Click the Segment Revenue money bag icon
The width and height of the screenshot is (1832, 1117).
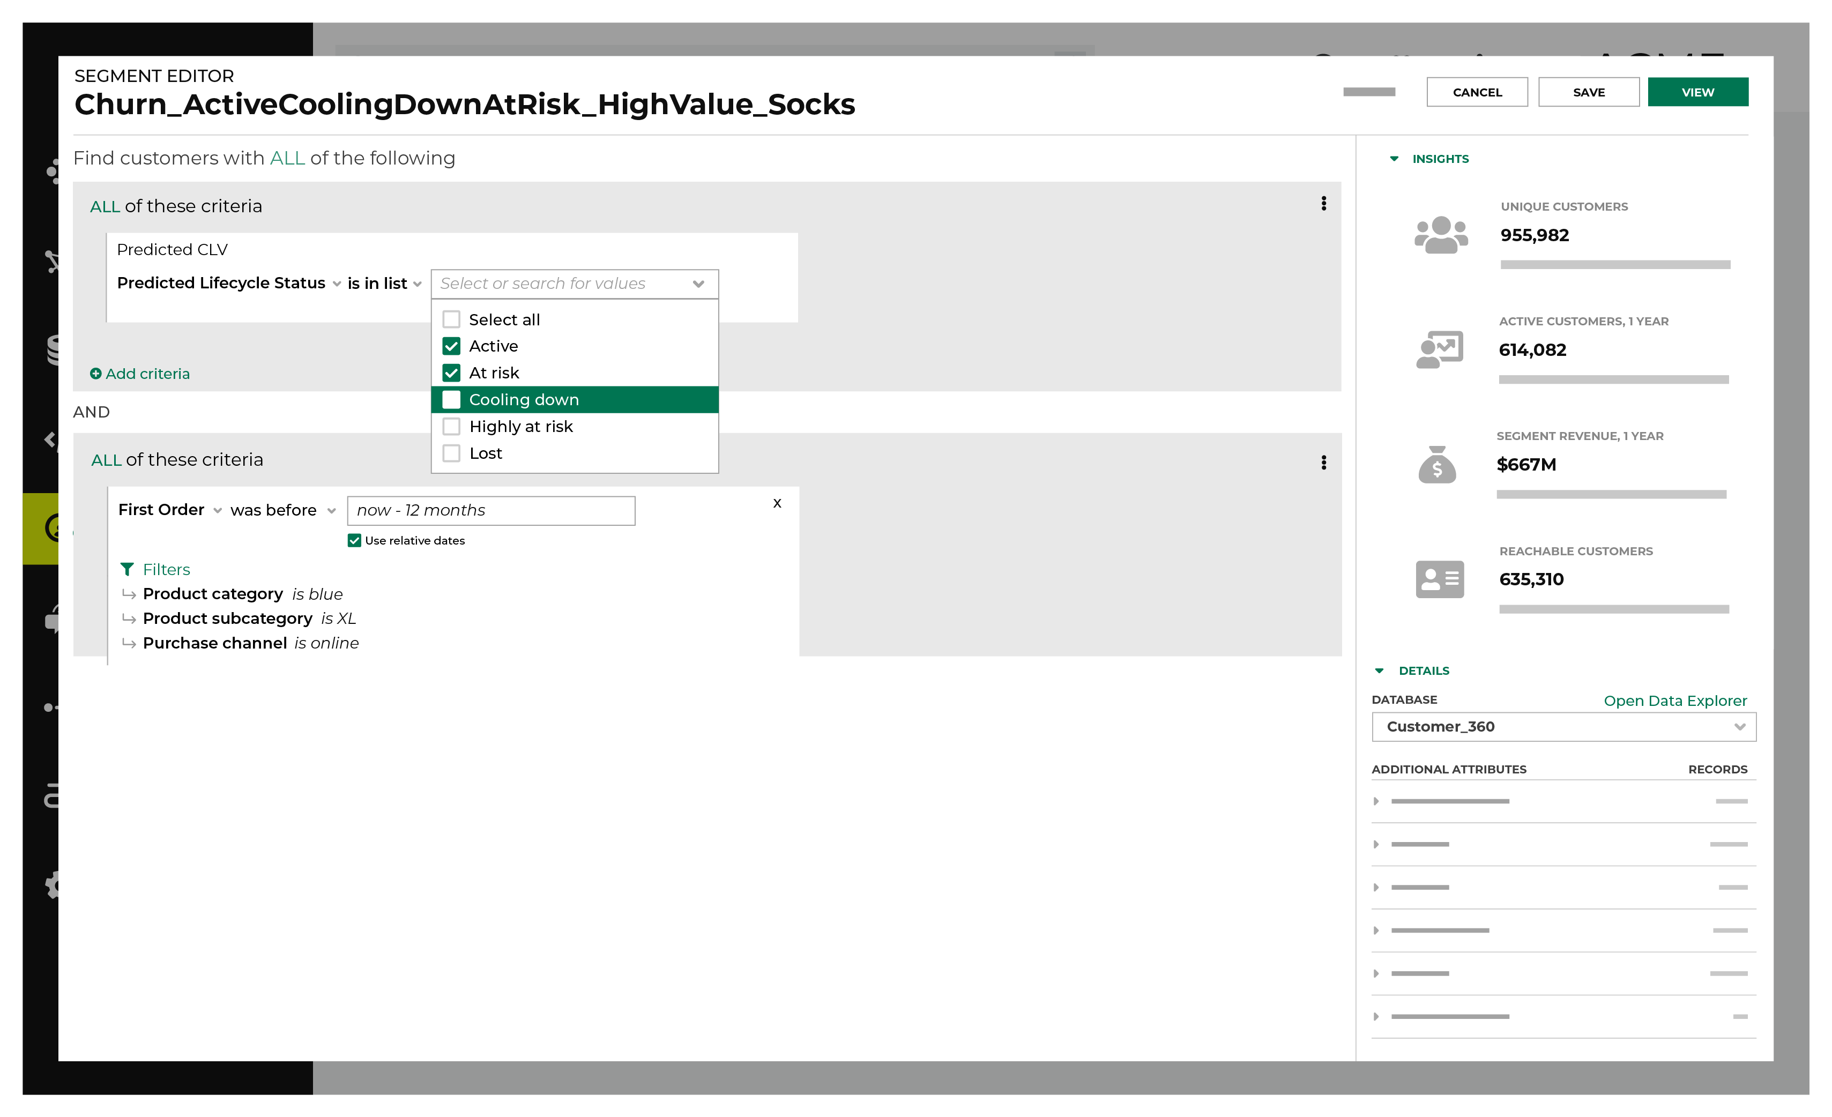1437,465
